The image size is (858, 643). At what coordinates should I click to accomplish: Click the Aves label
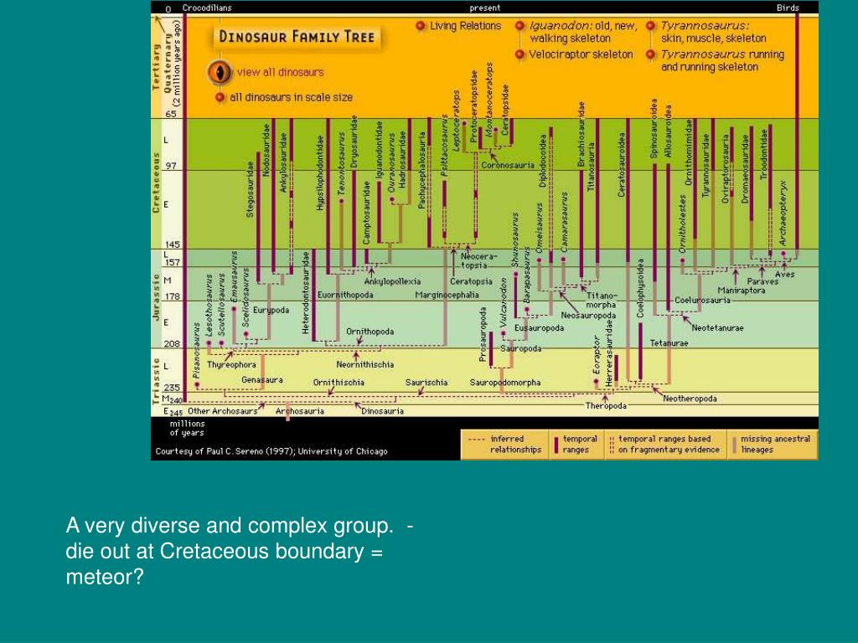[x=784, y=275]
